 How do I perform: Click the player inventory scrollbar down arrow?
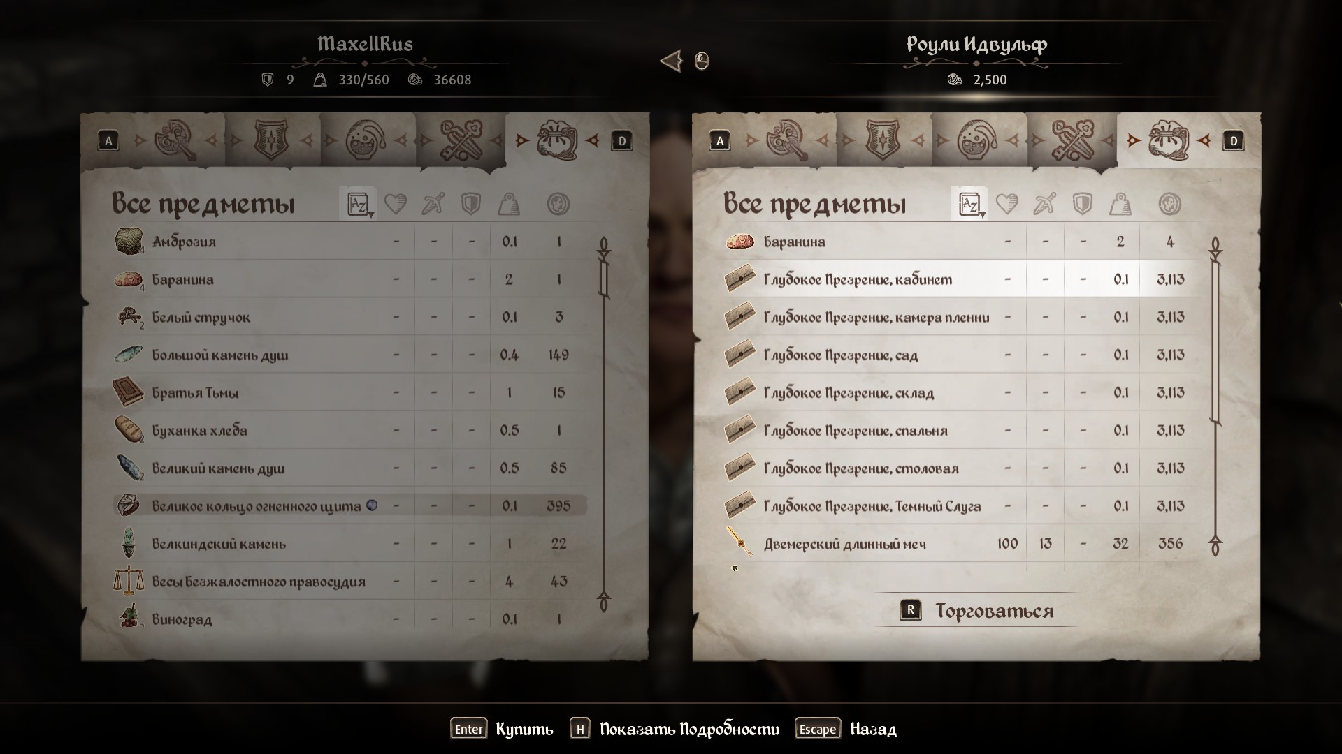click(604, 602)
